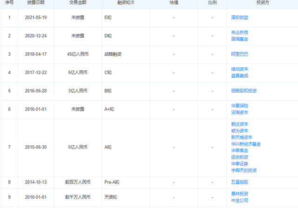Open 招银股权投资 investor link
Image resolution: width=298 pixels, height=208 pixels.
[244, 91]
